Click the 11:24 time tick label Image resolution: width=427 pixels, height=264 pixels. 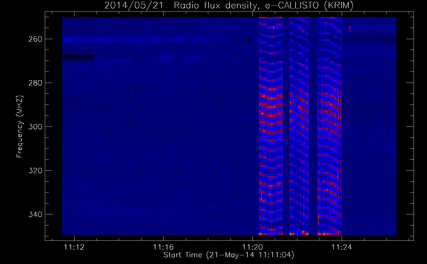tap(342, 247)
